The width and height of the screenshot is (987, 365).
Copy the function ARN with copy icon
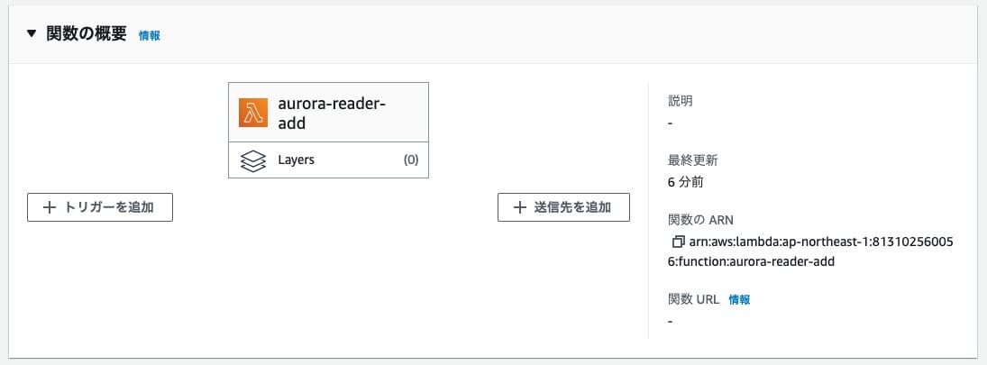[678, 242]
